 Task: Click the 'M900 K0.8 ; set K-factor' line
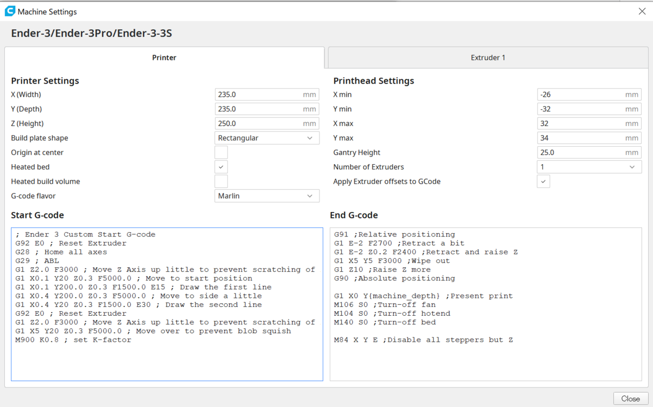(x=73, y=340)
